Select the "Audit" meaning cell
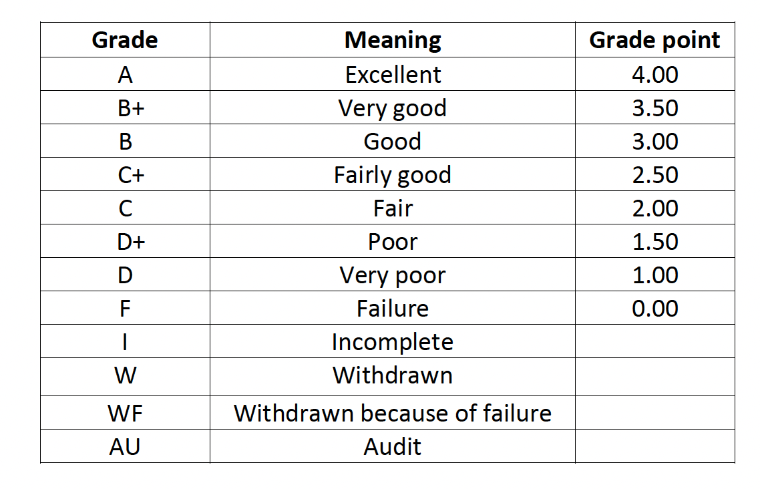 pyautogui.click(x=393, y=446)
